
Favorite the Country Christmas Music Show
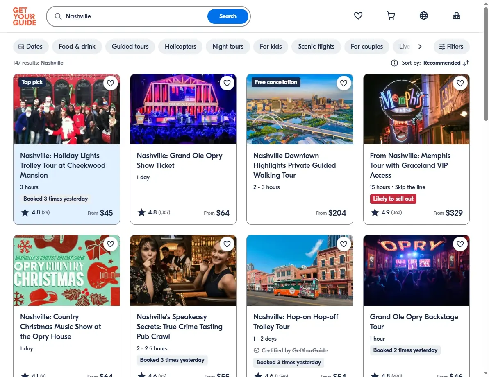tap(110, 244)
